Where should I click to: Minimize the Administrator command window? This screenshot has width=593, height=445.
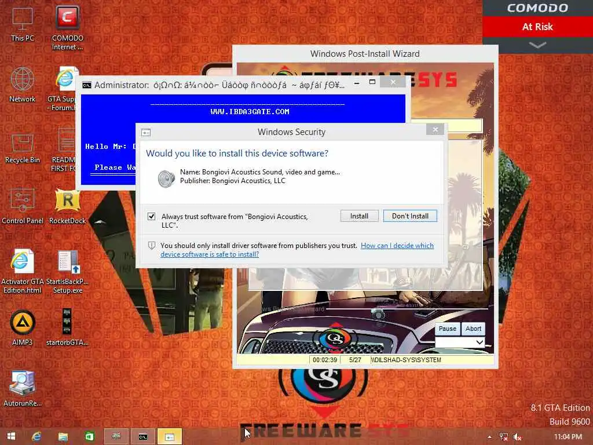357,82
